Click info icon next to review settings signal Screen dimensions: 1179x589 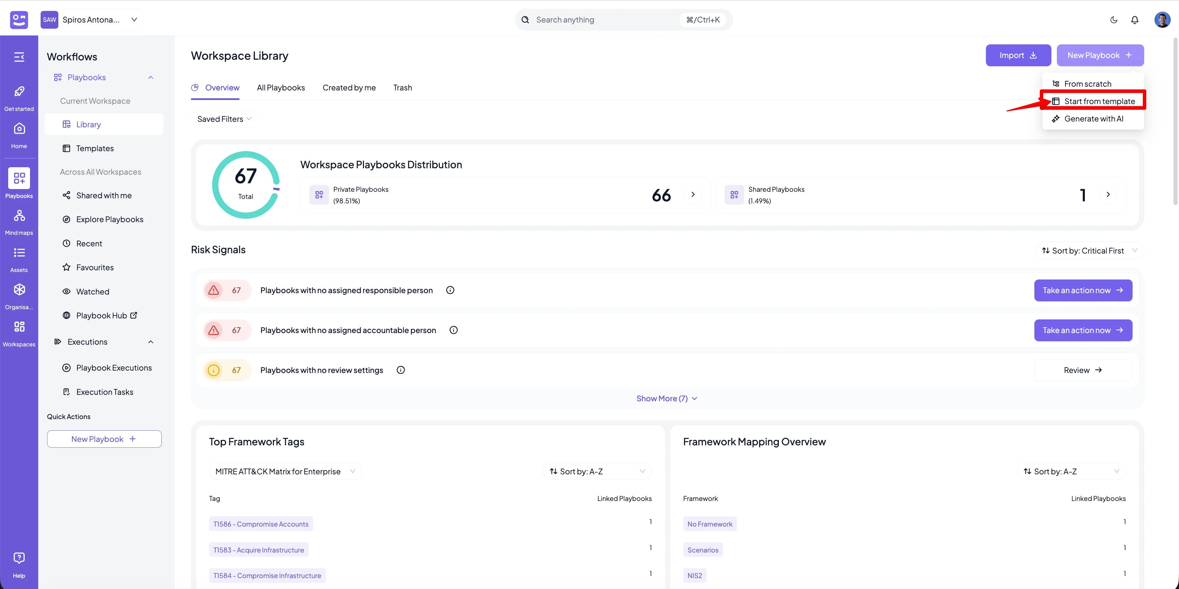(401, 370)
